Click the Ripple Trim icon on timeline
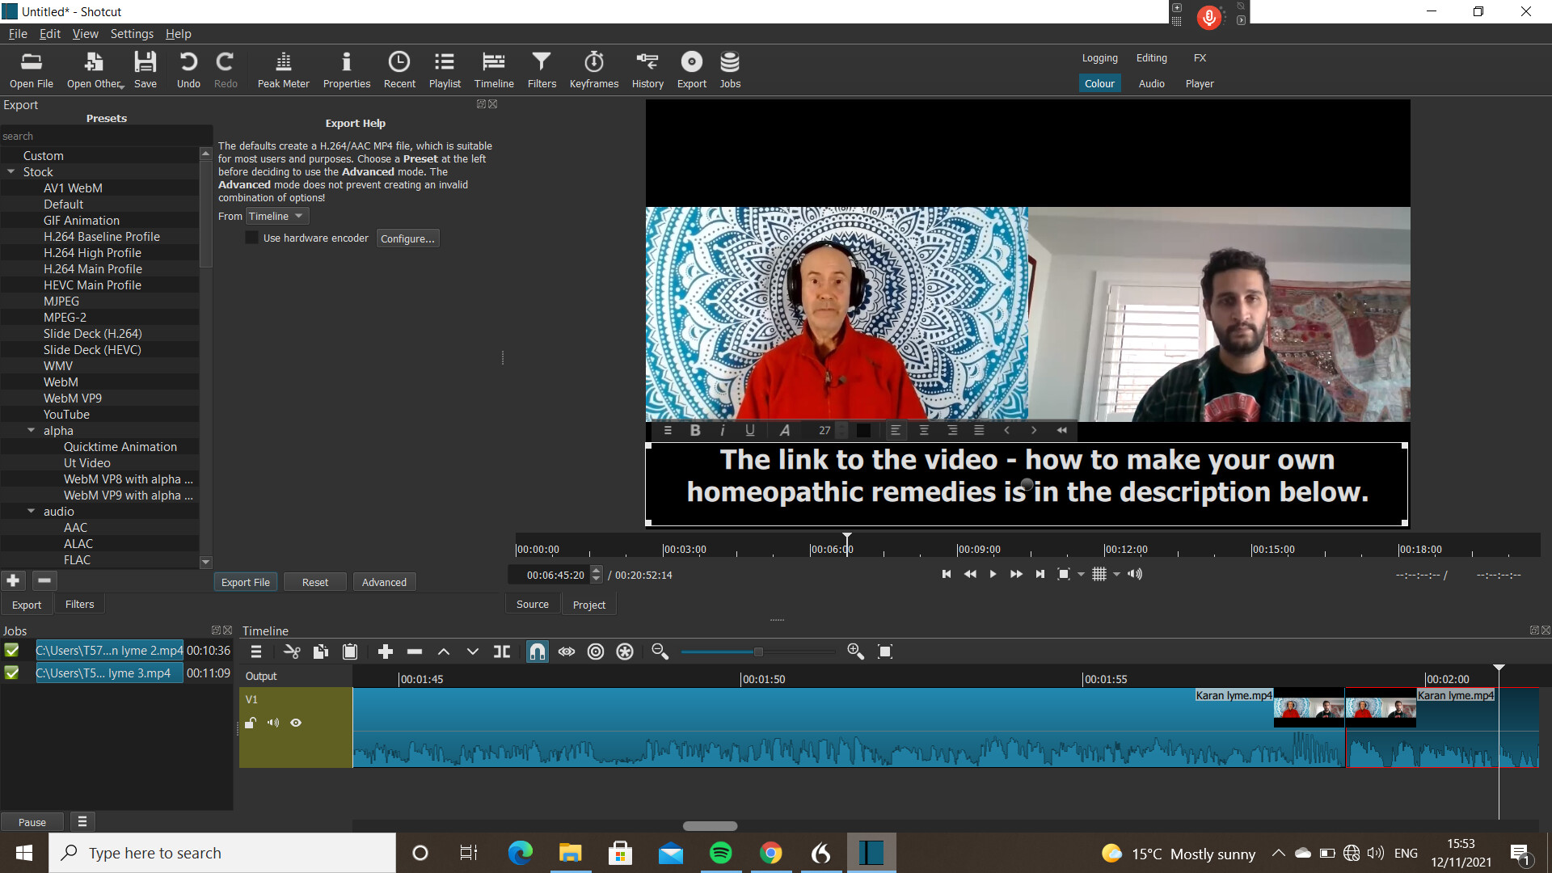The width and height of the screenshot is (1552, 873). coord(502,652)
